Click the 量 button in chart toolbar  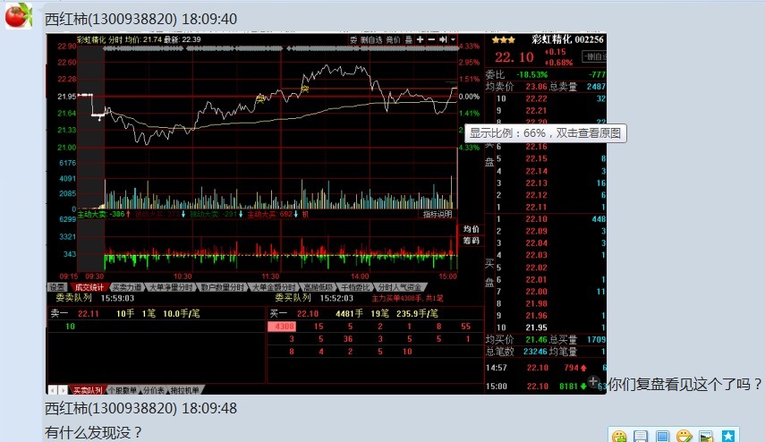point(409,40)
